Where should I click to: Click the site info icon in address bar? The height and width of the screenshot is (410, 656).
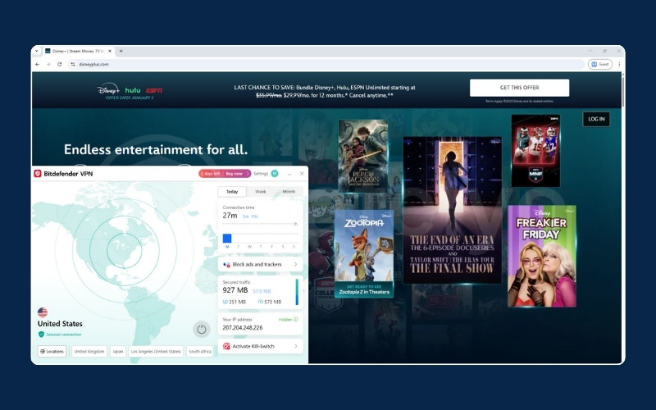click(x=73, y=65)
